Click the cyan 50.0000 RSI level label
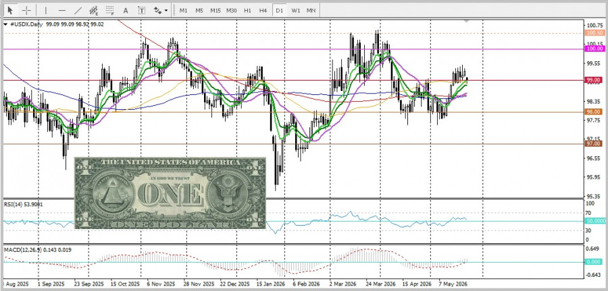Viewport: 608px width, 291px height. (x=594, y=221)
